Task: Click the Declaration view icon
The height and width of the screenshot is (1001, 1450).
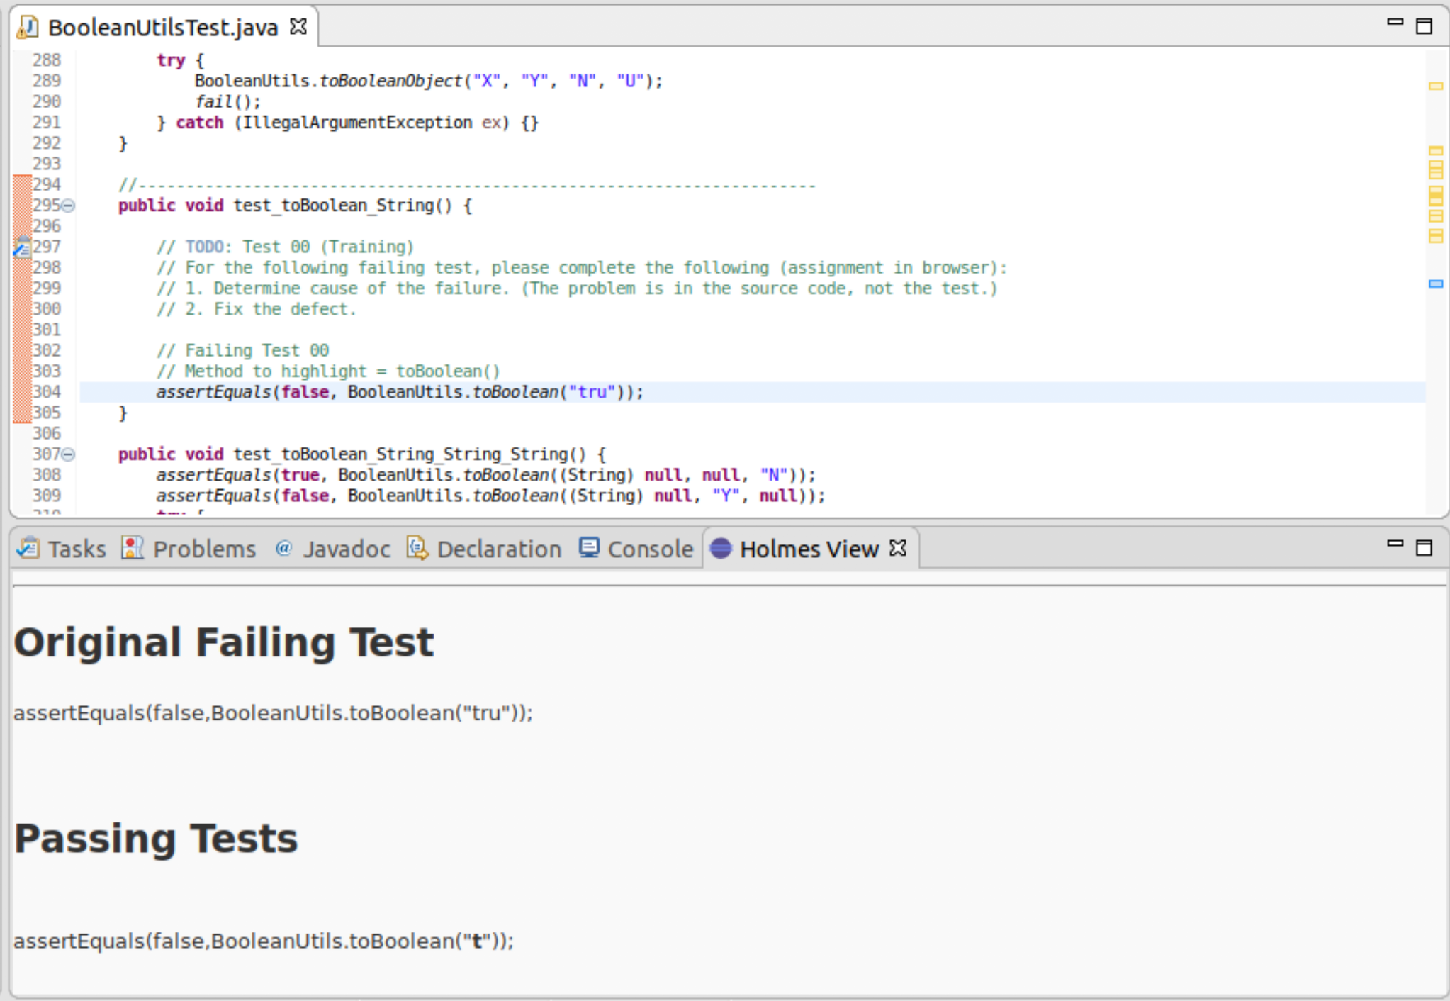Action: tap(417, 548)
